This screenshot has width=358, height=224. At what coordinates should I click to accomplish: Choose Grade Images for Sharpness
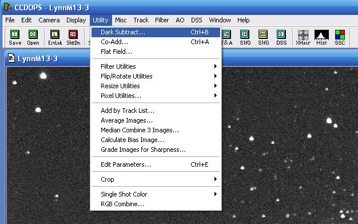[x=156, y=150]
